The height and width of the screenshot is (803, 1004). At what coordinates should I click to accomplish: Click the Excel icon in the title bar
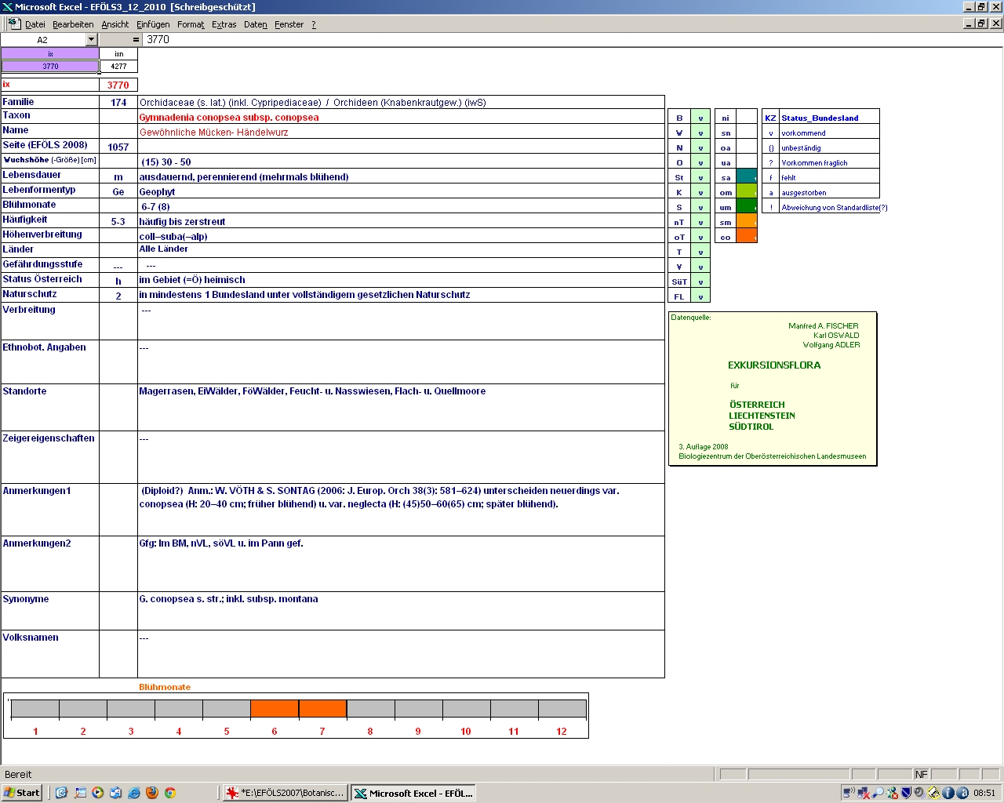click(8, 7)
